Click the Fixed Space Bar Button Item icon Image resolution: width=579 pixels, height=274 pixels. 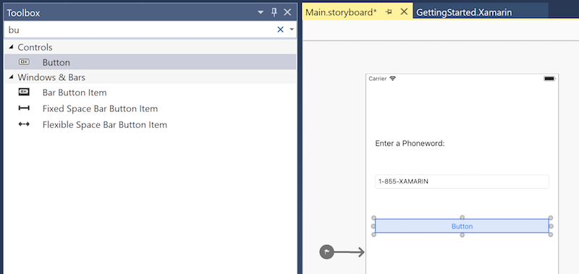click(x=24, y=108)
